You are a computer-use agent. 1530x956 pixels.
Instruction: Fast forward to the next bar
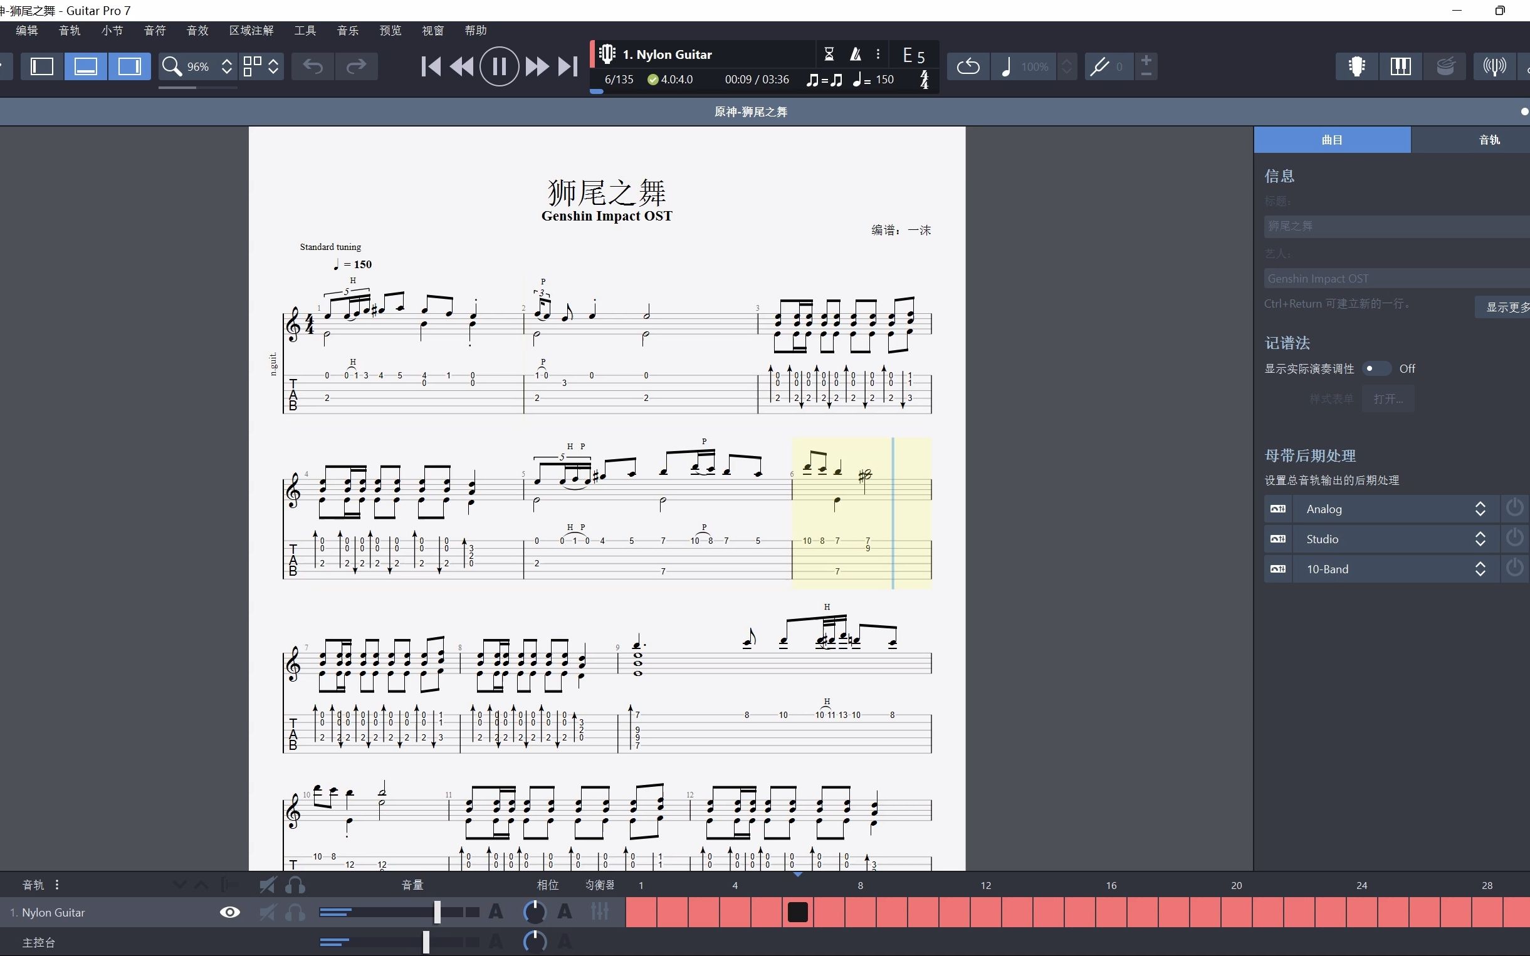tap(537, 66)
